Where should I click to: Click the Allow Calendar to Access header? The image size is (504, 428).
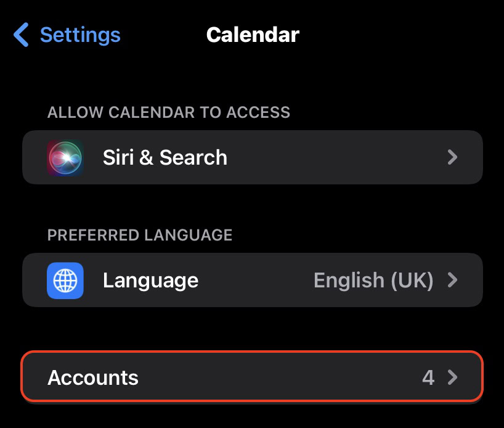tap(168, 112)
